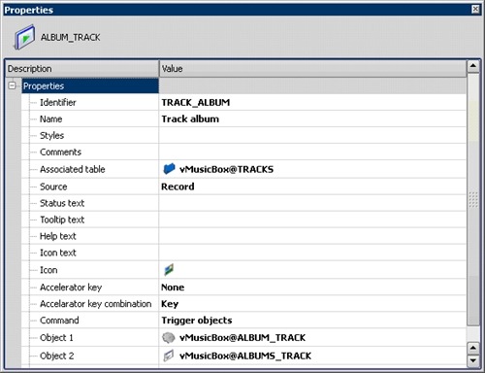Click the gray cloud icon beside vMusicBox@ALBUM_TRACK
Screen dimensions: 485x373
(x=168, y=338)
